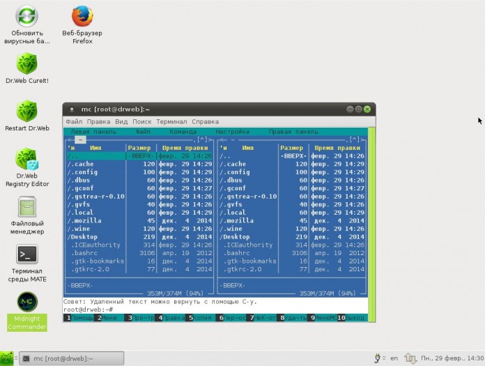Click the en keyboard layout indicator
Screen dimensions: 485x366
click(x=394, y=358)
